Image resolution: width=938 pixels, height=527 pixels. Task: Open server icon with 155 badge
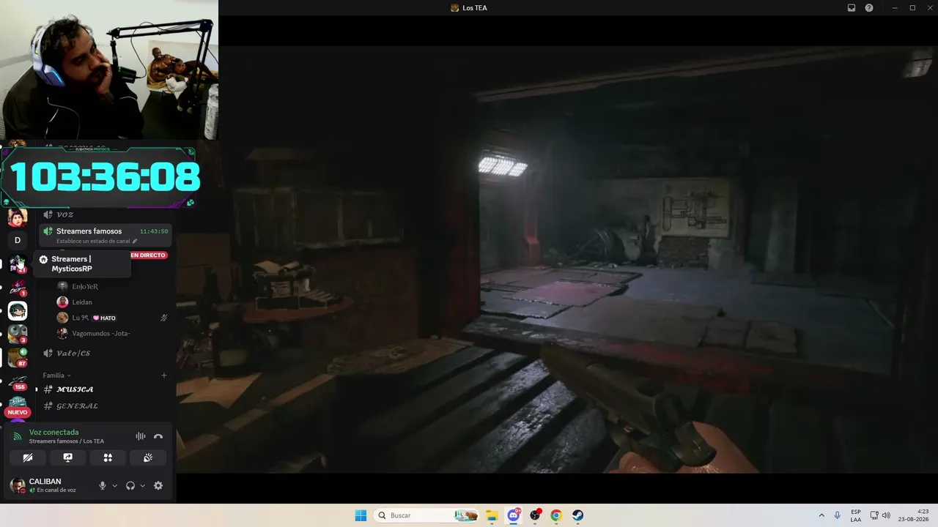point(18,381)
